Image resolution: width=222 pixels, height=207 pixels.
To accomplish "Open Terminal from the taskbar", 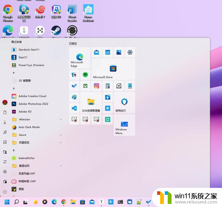I will [120, 202].
